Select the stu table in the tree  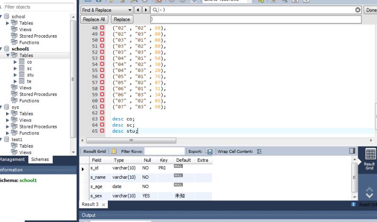(30, 75)
